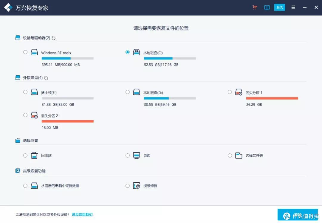Select the 丢失分区 1 radio button
This screenshot has width=322, height=223.
230,92
